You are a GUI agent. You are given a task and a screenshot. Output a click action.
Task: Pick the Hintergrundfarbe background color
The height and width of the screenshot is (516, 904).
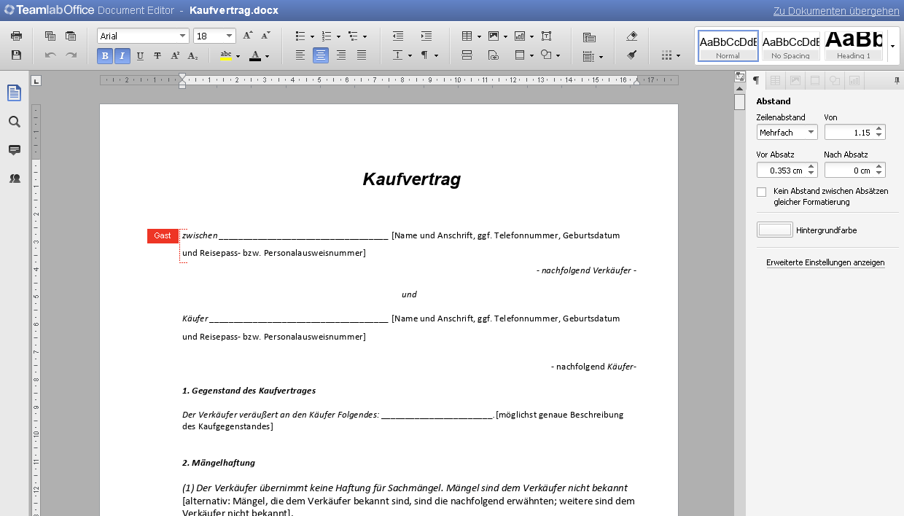[x=775, y=230]
